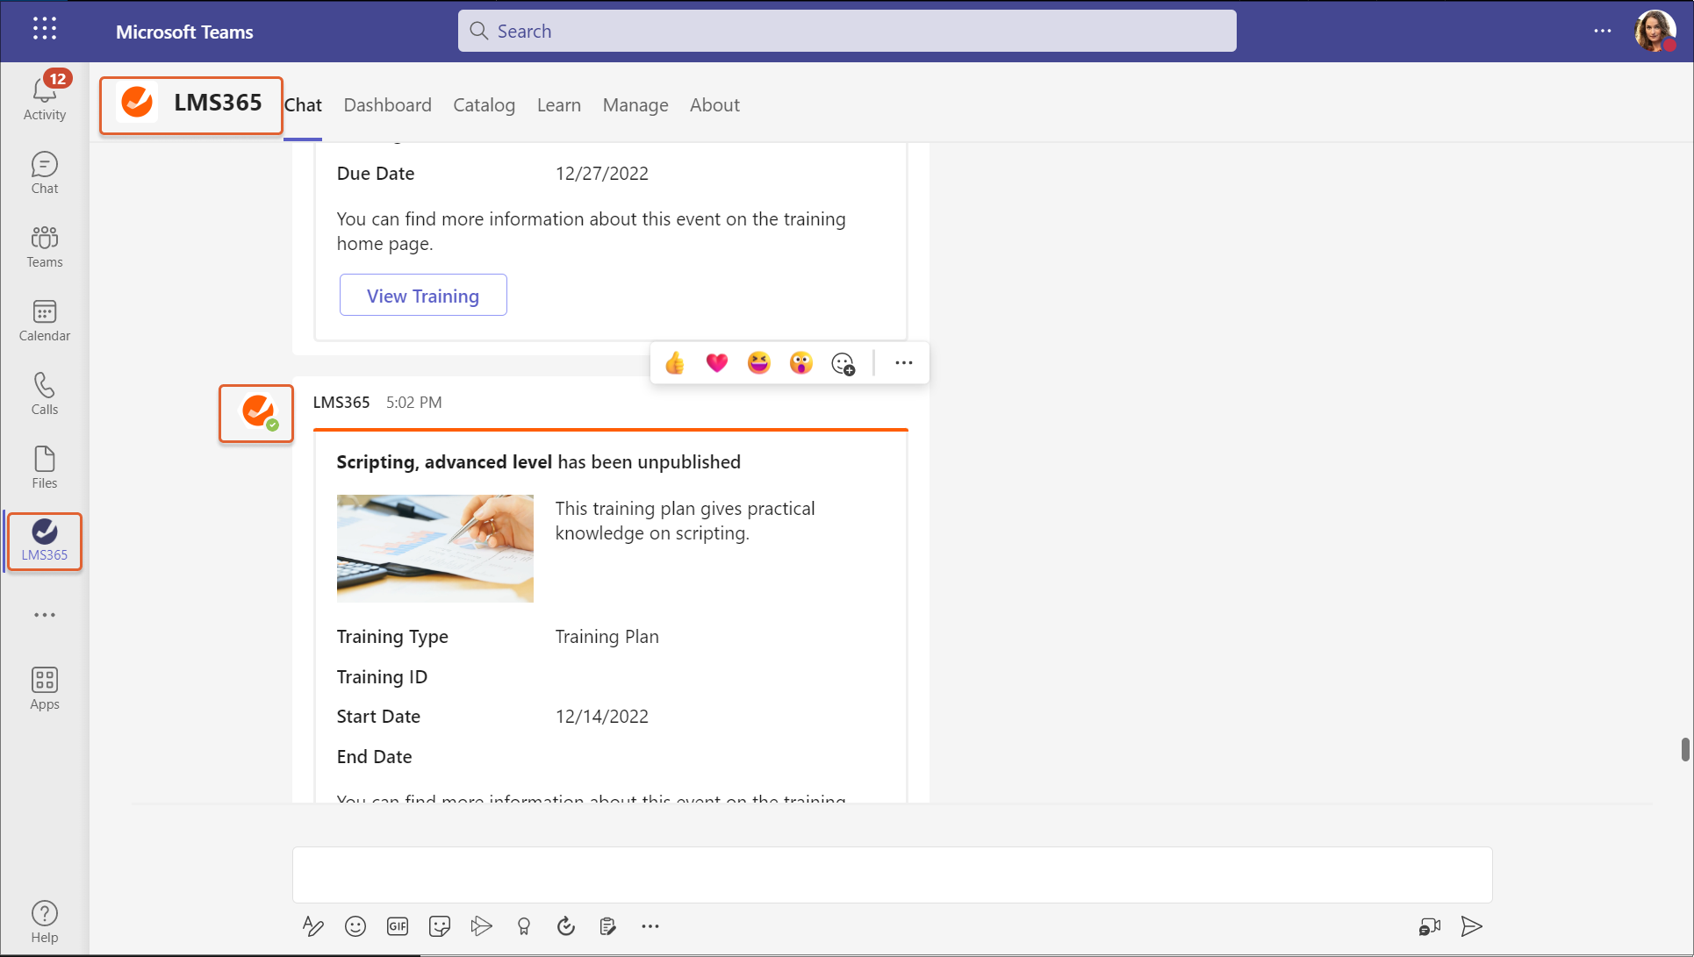The width and height of the screenshot is (1694, 957).
Task: Open more message options ellipsis
Action: [904, 363]
